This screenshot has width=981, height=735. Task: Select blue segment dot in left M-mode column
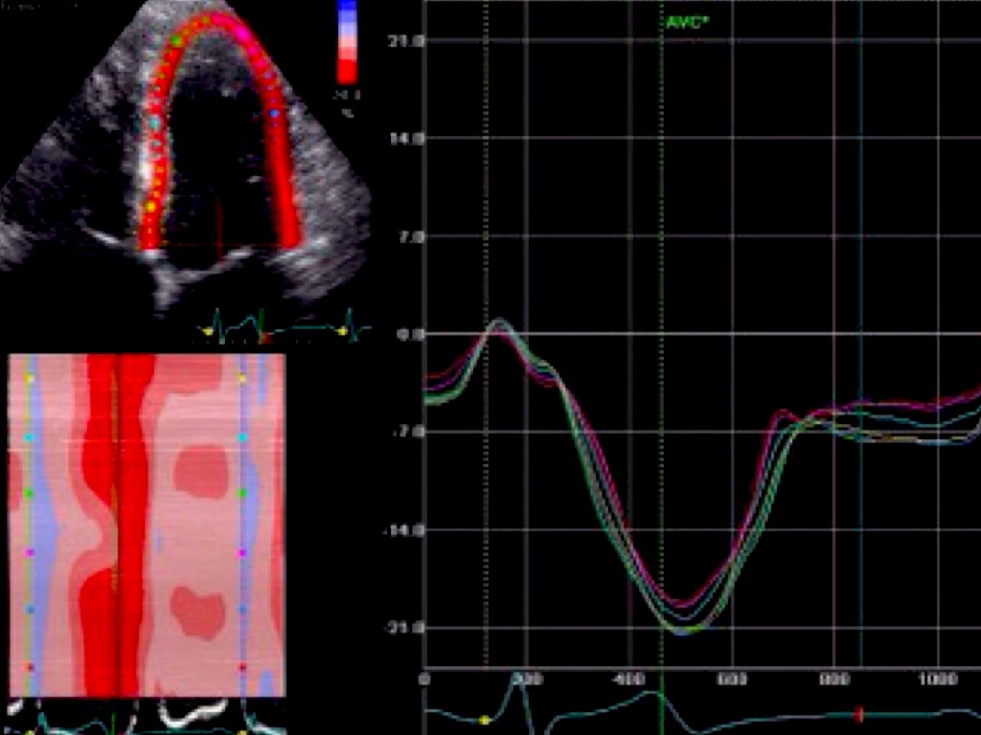29,609
